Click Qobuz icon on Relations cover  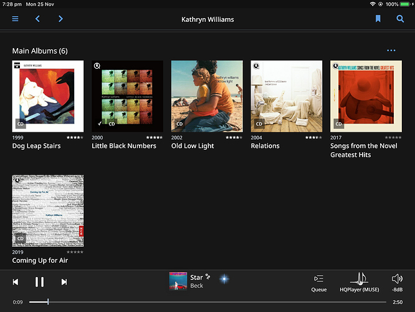(x=256, y=66)
